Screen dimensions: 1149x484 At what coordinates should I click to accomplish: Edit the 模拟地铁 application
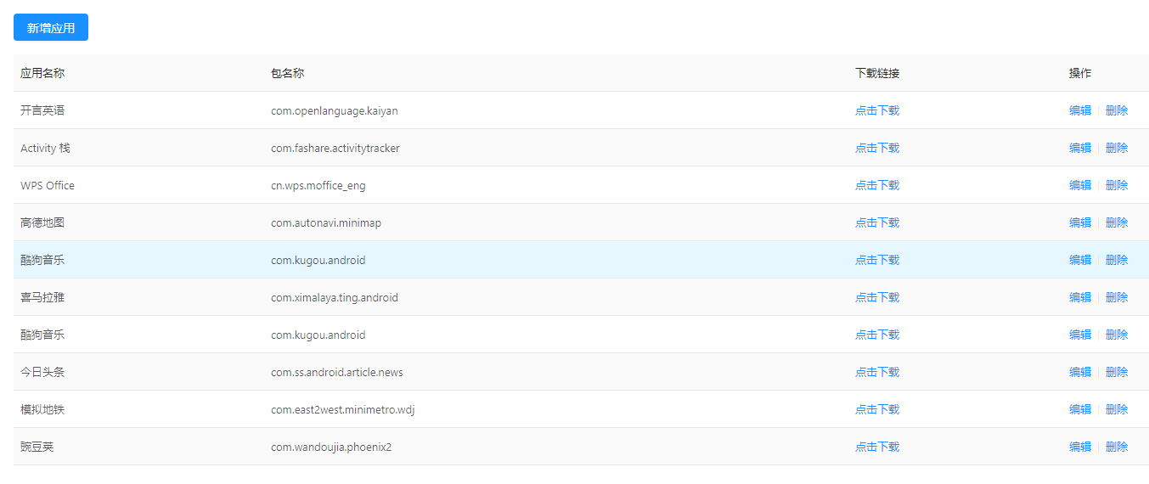coord(1080,409)
